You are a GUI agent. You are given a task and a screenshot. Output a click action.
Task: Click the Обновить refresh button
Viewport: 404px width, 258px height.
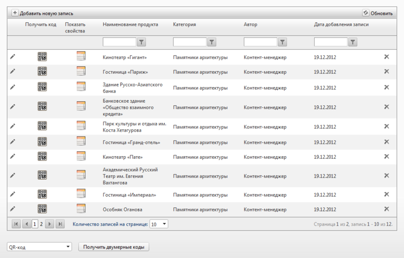377,13
